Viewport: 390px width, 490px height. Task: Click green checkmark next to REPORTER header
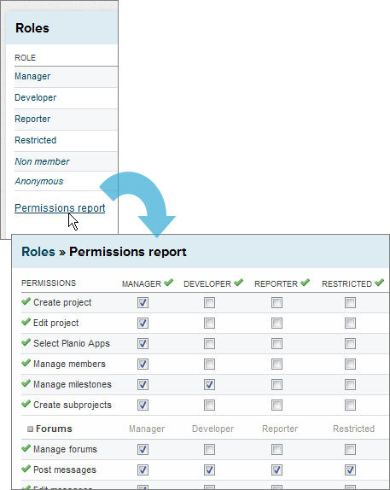coord(305,283)
